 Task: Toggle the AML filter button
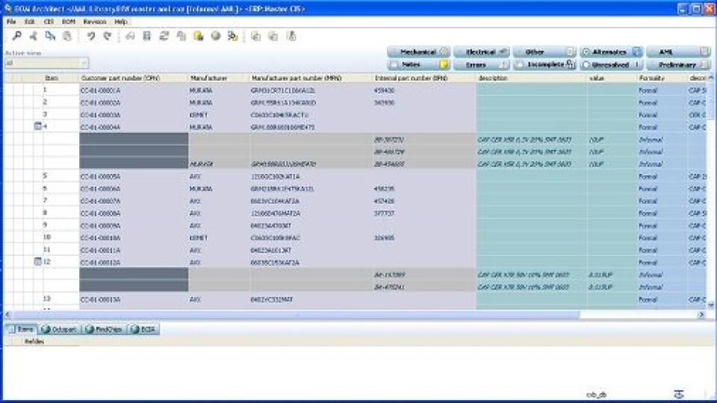point(678,51)
